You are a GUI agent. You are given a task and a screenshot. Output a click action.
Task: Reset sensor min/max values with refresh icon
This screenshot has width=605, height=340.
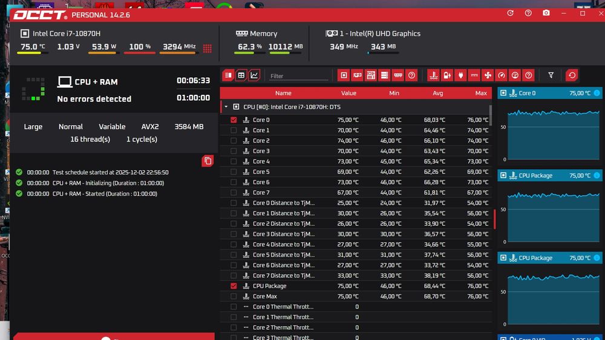(x=572, y=75)
